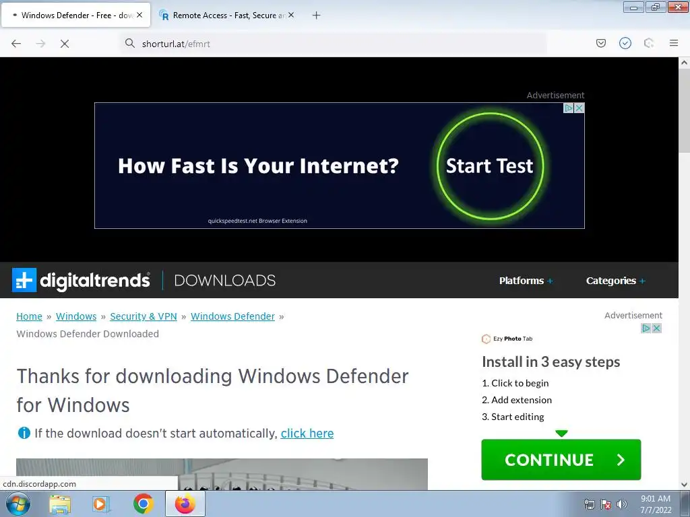Click the shorturl.at address bar
Screen dimensions: 690x517
tap(334, 44)
